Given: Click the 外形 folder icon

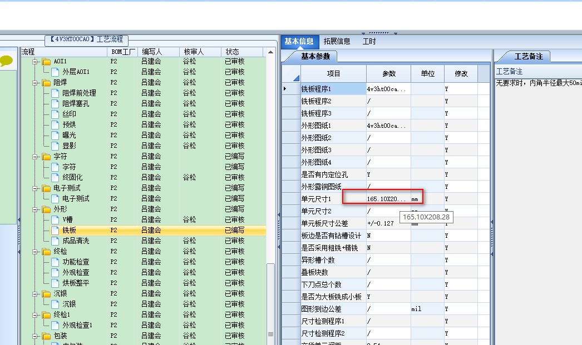Looking at the screenshot, I should click(46, 209).
